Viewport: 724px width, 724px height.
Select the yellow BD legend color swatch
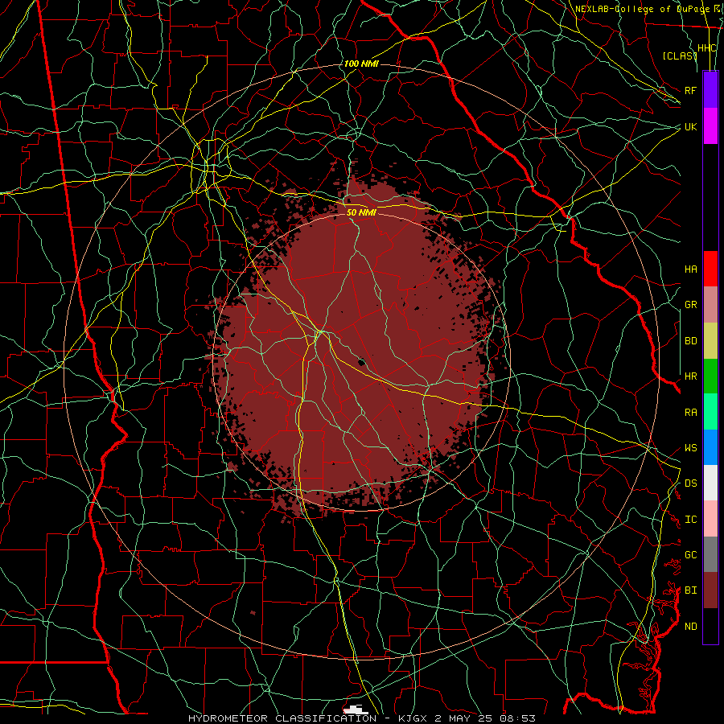coord(710,341)
